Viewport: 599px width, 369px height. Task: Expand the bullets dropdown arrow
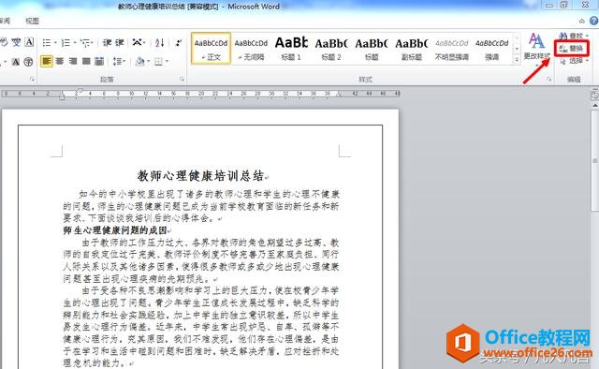point(55,43)
